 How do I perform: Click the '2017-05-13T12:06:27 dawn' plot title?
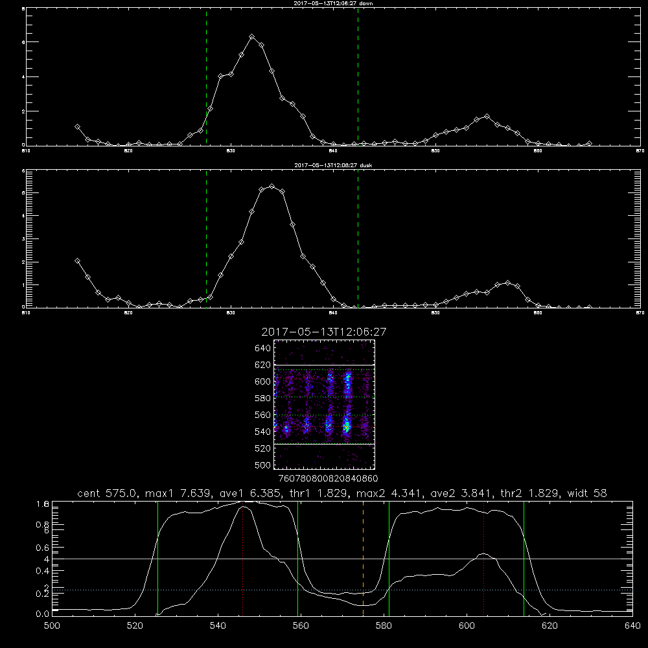[333, 3]
